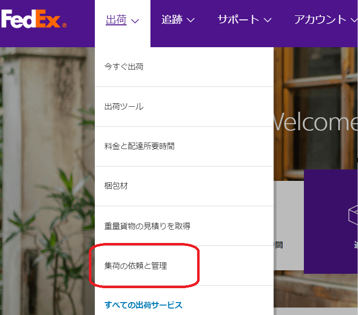358x315 pixels.
Task: Click the FedEx logo
Action: [34, 19]
